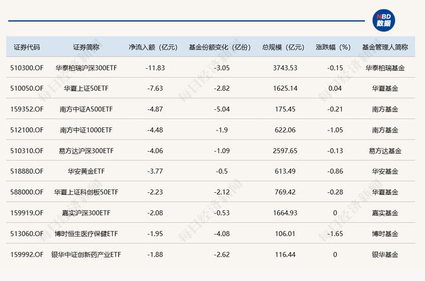Screen dimensions: 425x281
Task: Click manager name 嘉实基金
Action: (x=385, y=213)
